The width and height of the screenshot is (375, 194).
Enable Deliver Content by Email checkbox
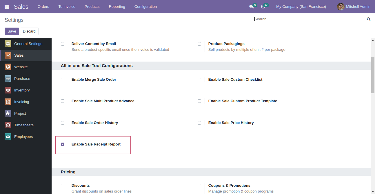click(x=63, y=44)
